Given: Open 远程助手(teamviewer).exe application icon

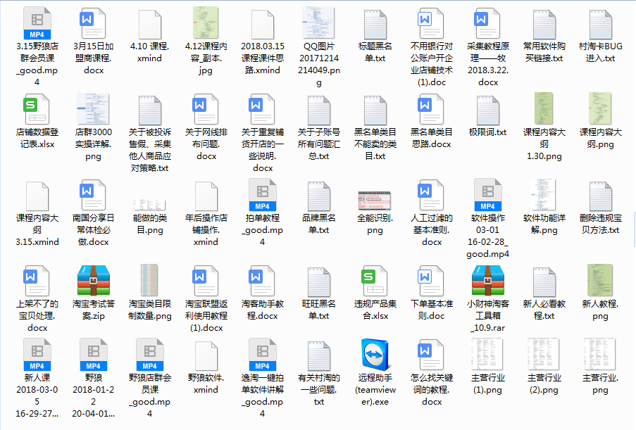Looking at the screenshot, I should (375, 355).
